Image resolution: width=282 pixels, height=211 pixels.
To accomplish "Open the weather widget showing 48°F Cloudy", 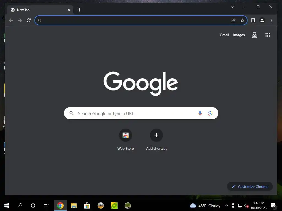I will tap(205, 206).
